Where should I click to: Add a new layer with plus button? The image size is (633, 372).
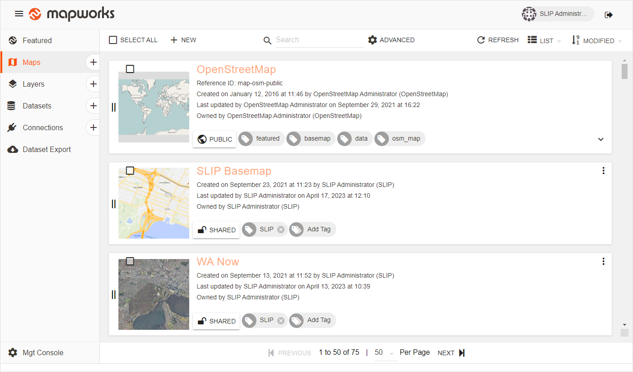pyautogui.click(x=93, y=84)
